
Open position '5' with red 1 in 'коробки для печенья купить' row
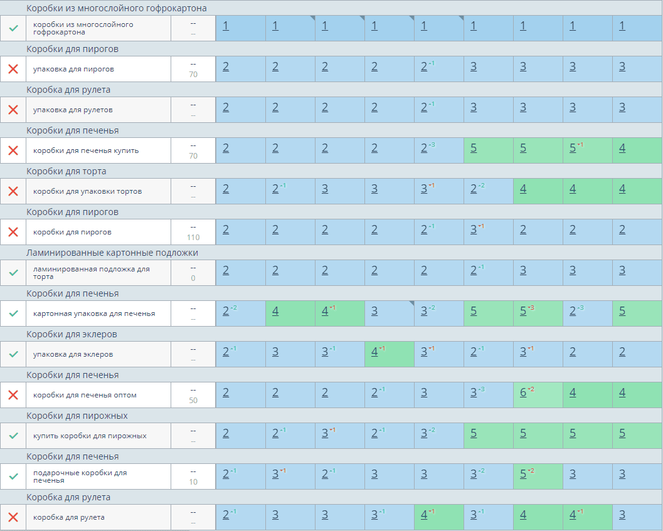click(x=573, y=148)
